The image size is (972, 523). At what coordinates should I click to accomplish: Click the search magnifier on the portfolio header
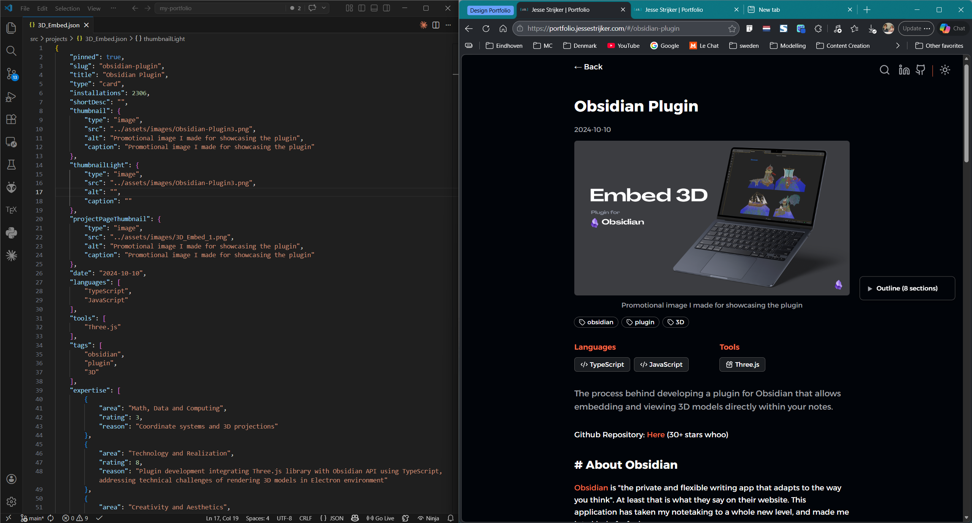coord(884,70)
